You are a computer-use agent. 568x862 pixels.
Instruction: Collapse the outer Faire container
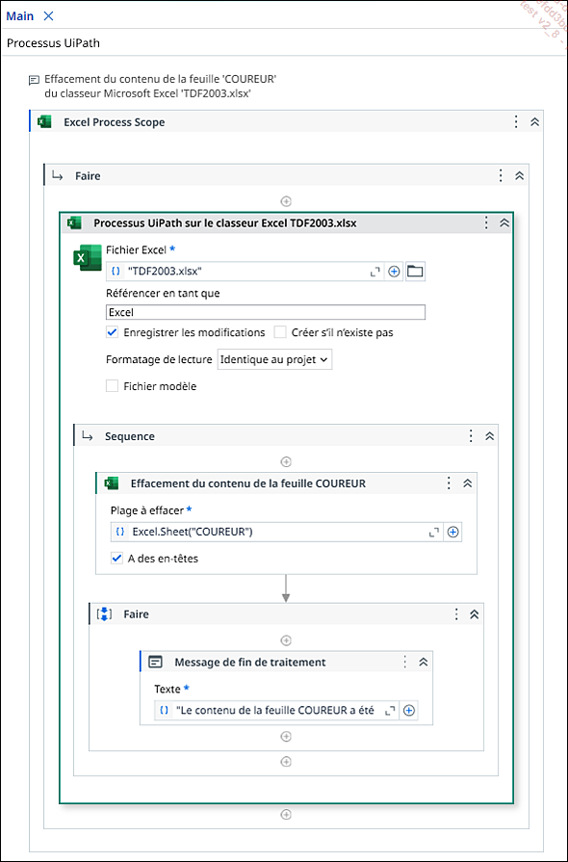point(519,176)
